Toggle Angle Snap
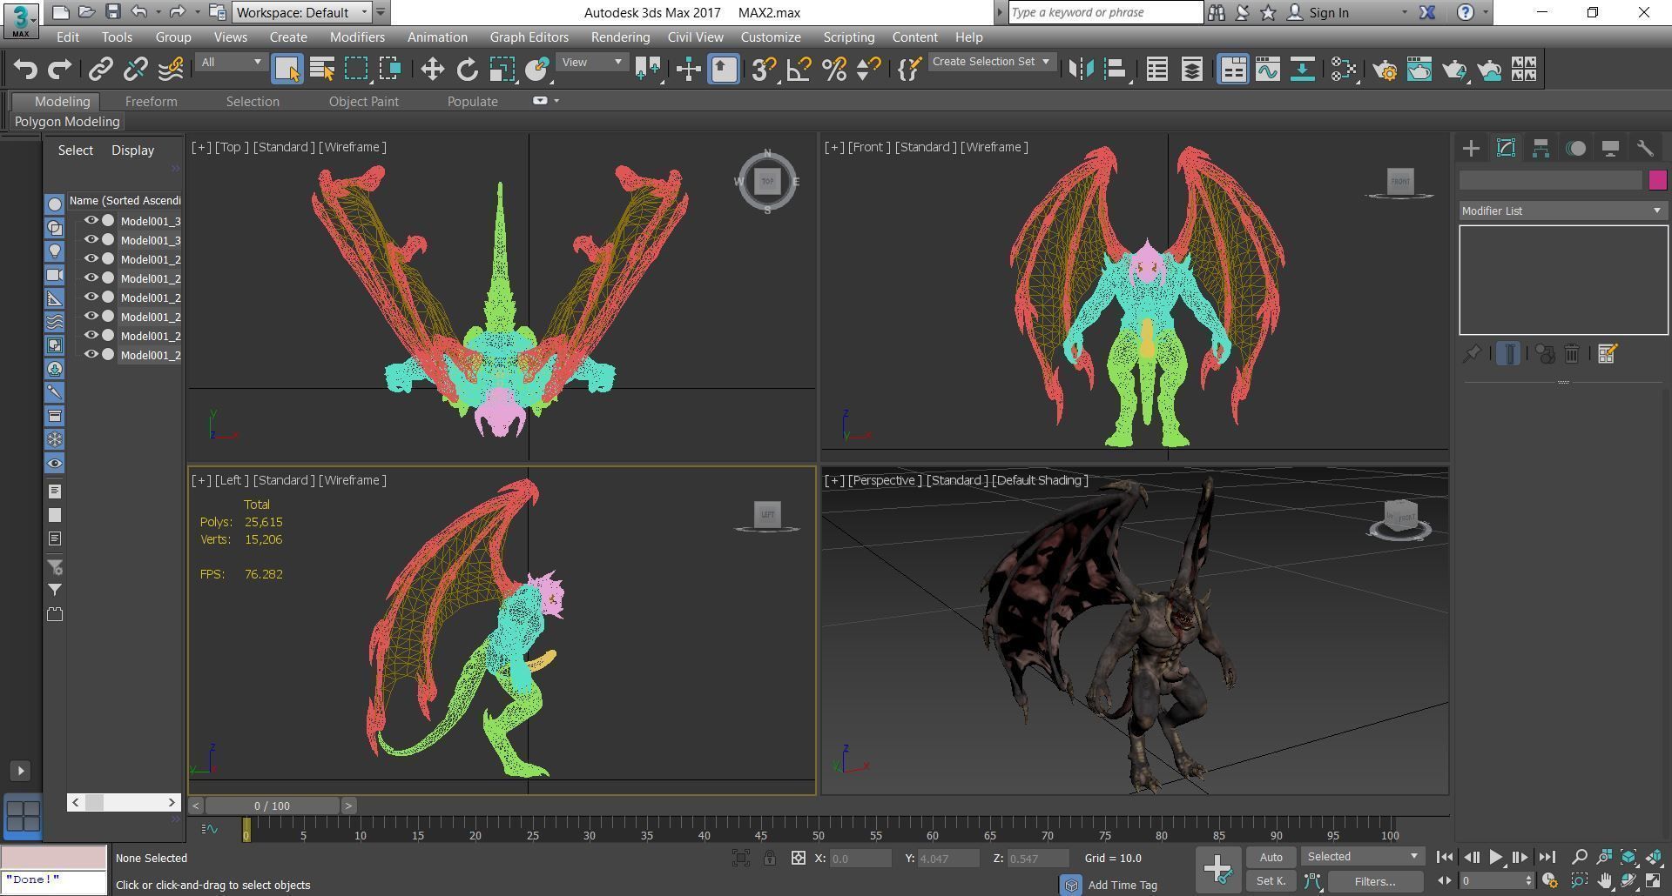1672x896 pixels. point(799,70)
